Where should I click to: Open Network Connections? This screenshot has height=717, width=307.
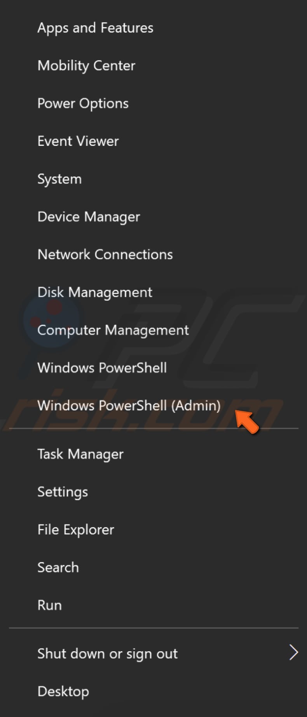tap(105, 254)
